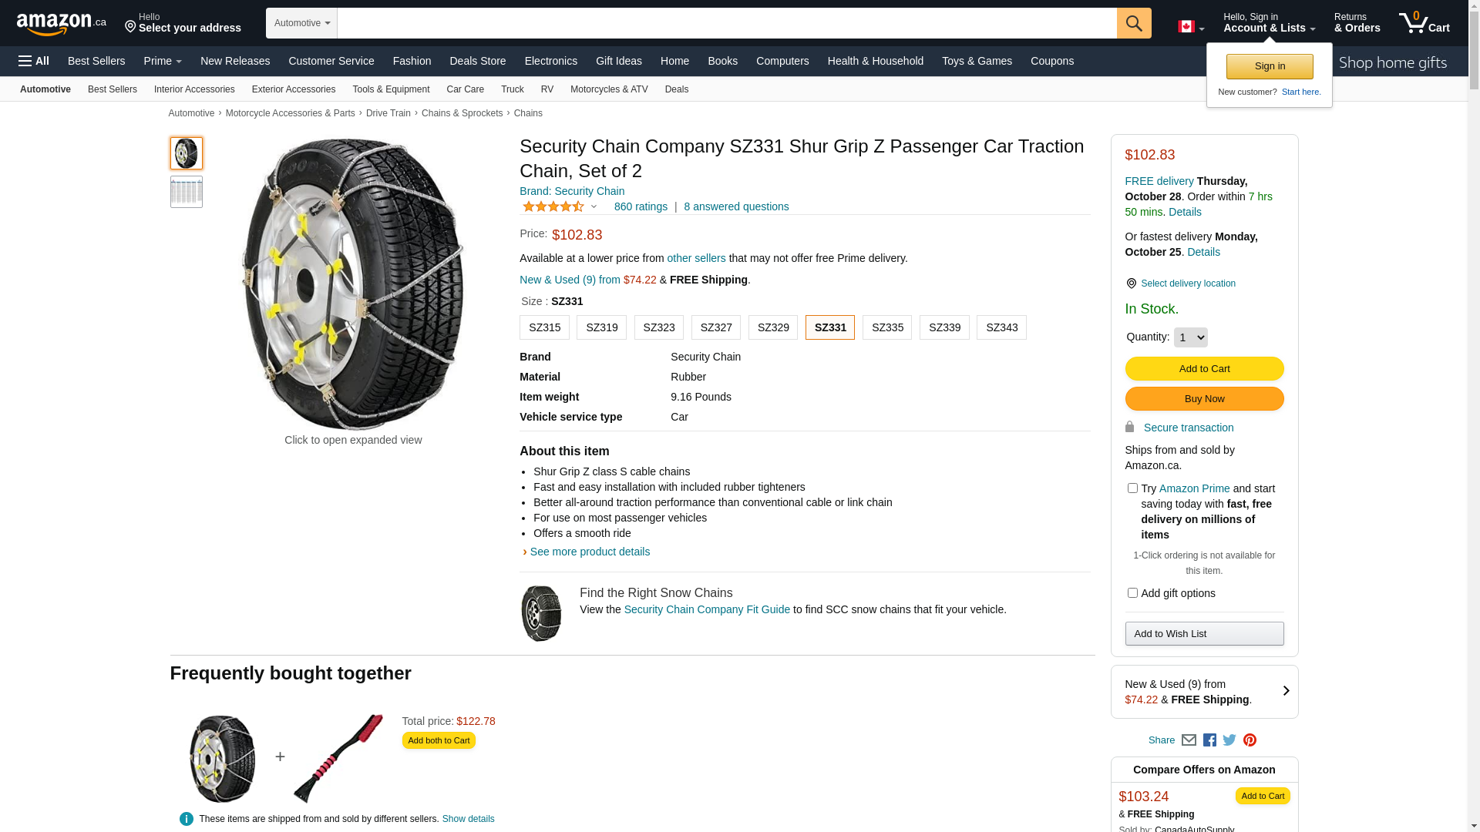Viewport: 1480px width, 832px height.
Task: Open the Security Chain Company Fit Guide
Action: click(x=706, y=609)
